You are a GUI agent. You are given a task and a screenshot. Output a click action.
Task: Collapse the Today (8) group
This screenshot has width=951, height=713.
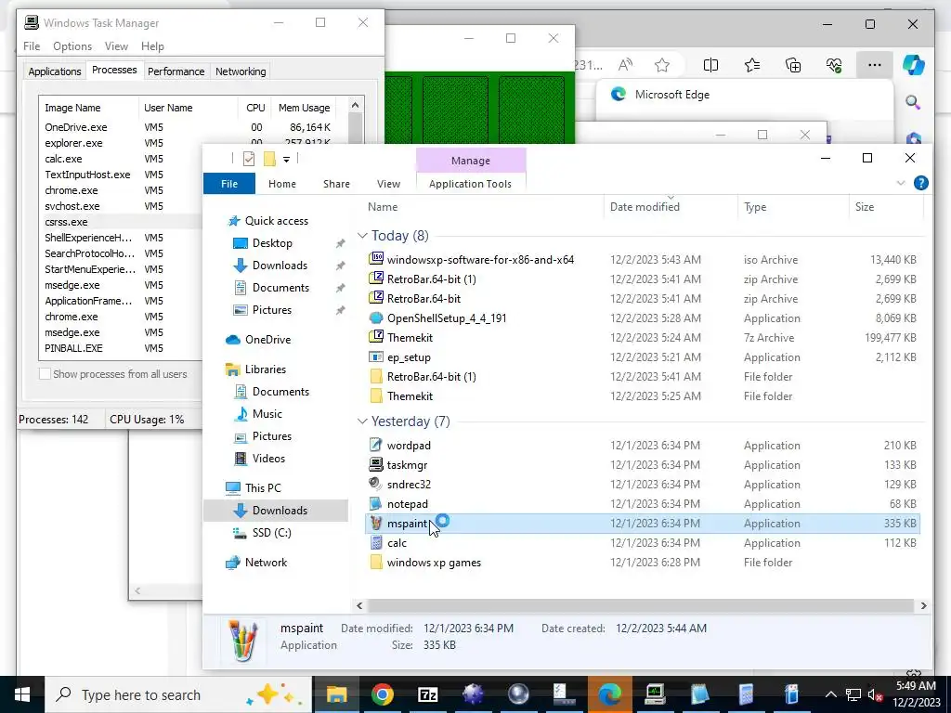coord(363,235)
